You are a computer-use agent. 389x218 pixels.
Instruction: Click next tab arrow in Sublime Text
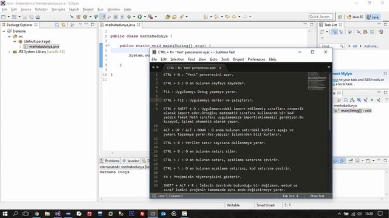157,67
